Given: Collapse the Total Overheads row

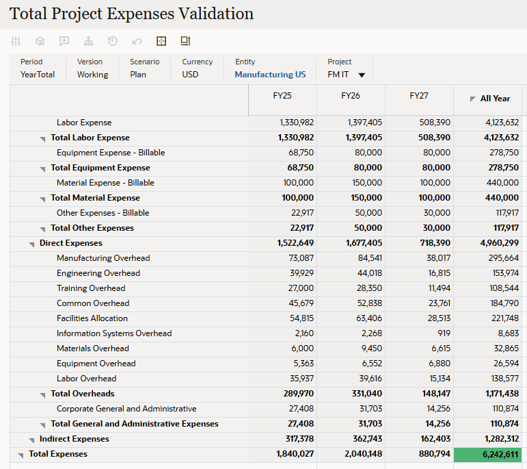Looking at the screenshot, I should coord(42,395).
